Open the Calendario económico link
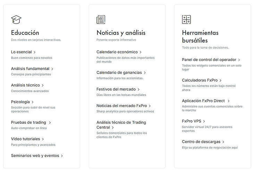Screen dimensions: 255x171 coord(117,52)
